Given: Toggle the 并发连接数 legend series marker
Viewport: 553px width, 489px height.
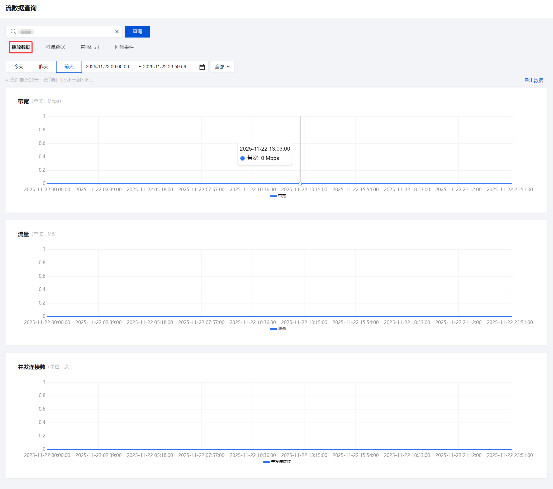Looking at the screenshot, I should coord(266,462).
